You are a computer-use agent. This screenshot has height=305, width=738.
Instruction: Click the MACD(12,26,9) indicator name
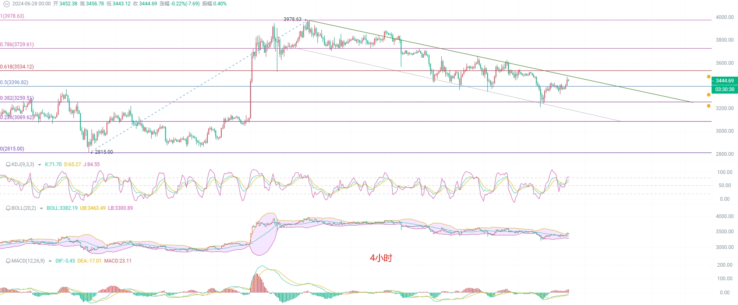click(x=28, y=261)
